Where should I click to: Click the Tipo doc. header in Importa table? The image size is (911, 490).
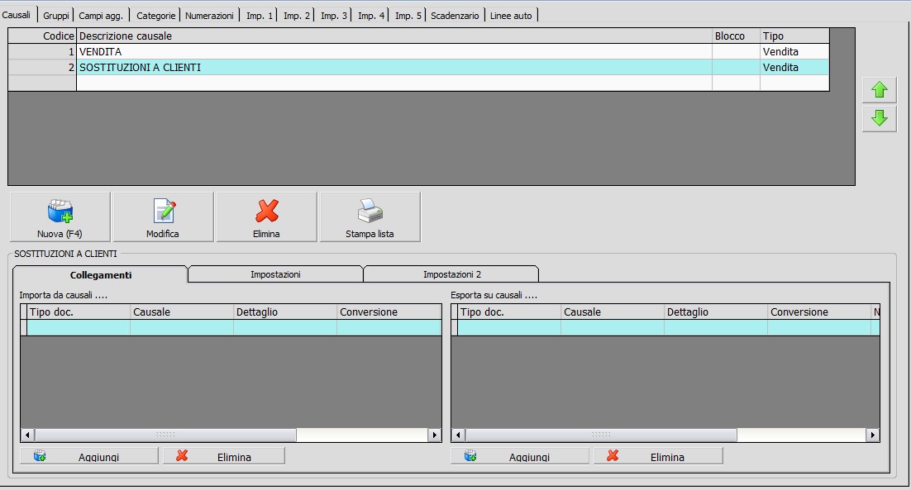pyautogui.click(x=79, y=312)
